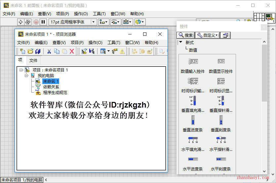Open front panel 操作(O) menu

point(81,14)
